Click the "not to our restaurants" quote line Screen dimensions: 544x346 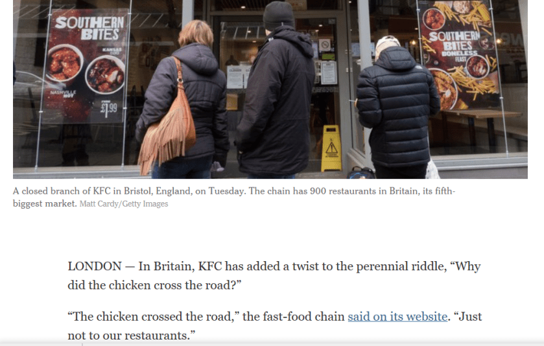(x=132, y=335)
